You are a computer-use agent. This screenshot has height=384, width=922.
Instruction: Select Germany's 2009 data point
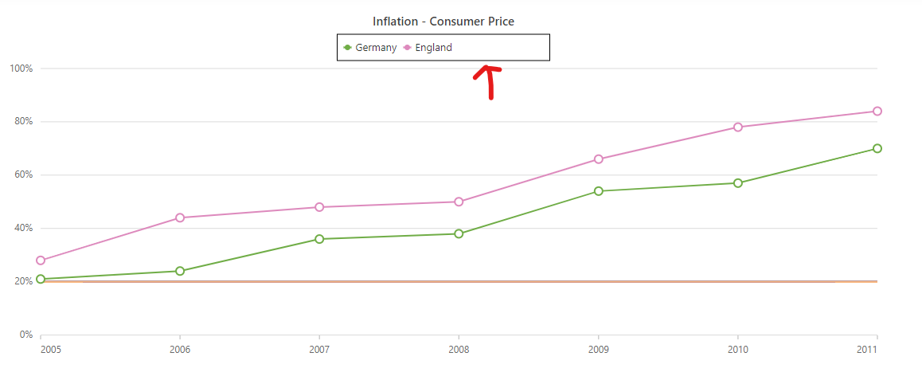pos(598,191)
